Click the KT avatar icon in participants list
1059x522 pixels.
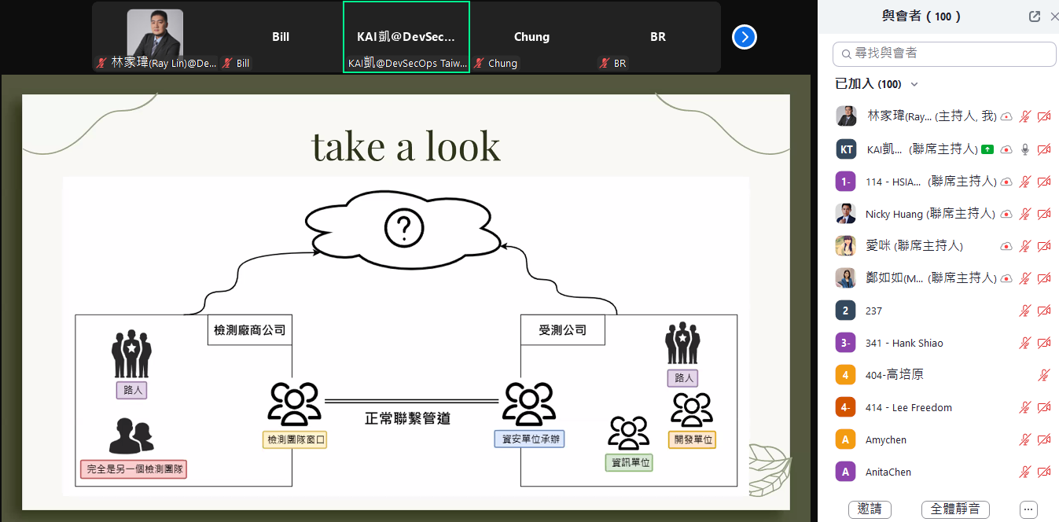(845, 149)
